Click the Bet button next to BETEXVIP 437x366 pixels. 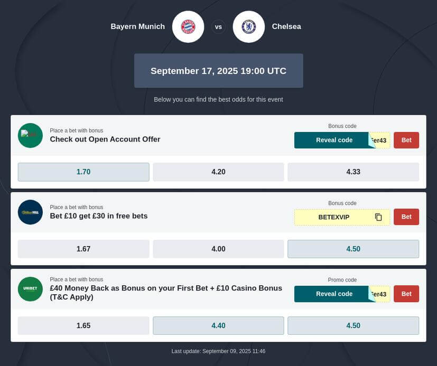(406, 217)
